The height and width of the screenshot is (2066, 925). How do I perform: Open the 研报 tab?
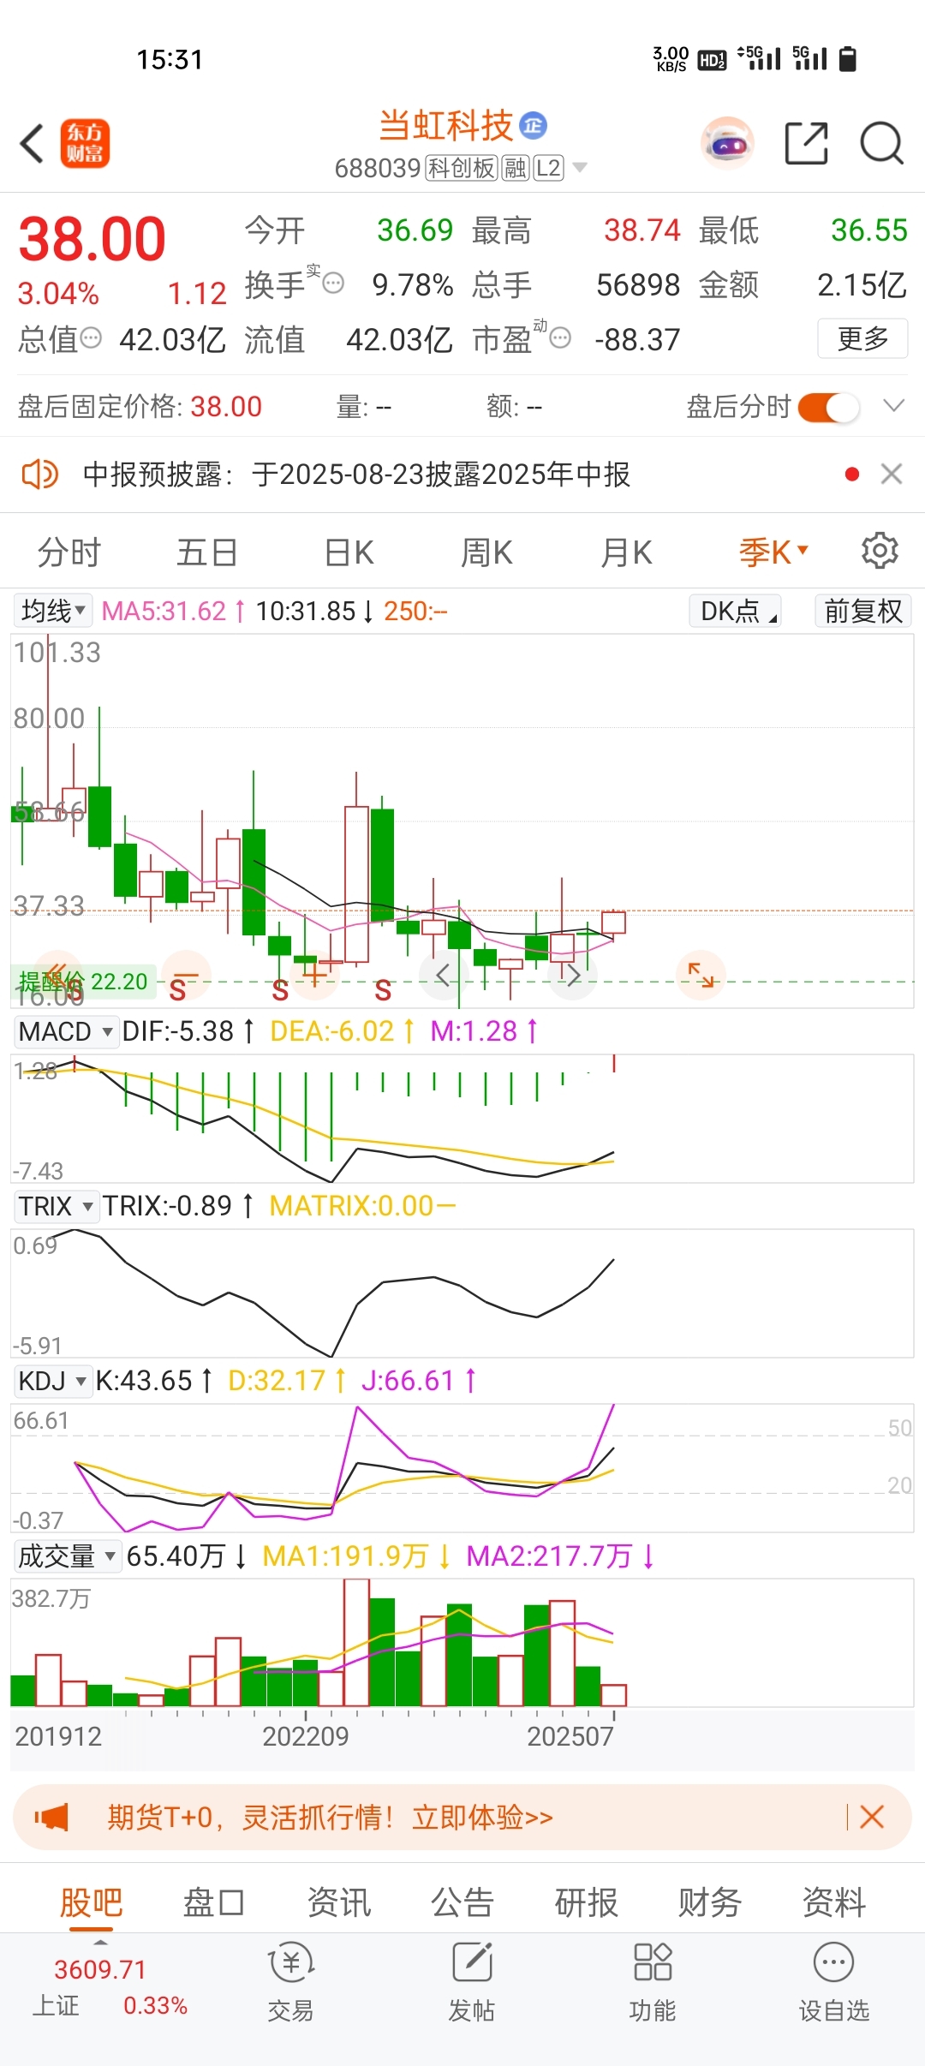coord(587,1902)
